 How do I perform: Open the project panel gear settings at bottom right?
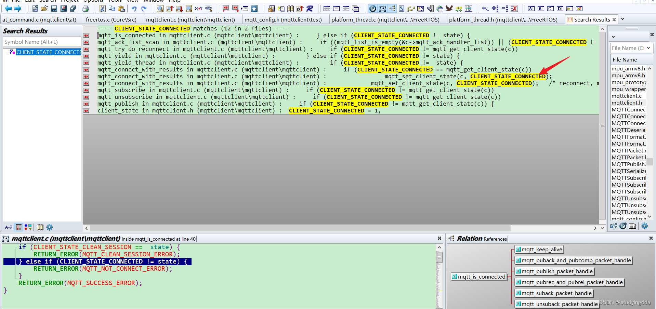[x=645, y=226]
